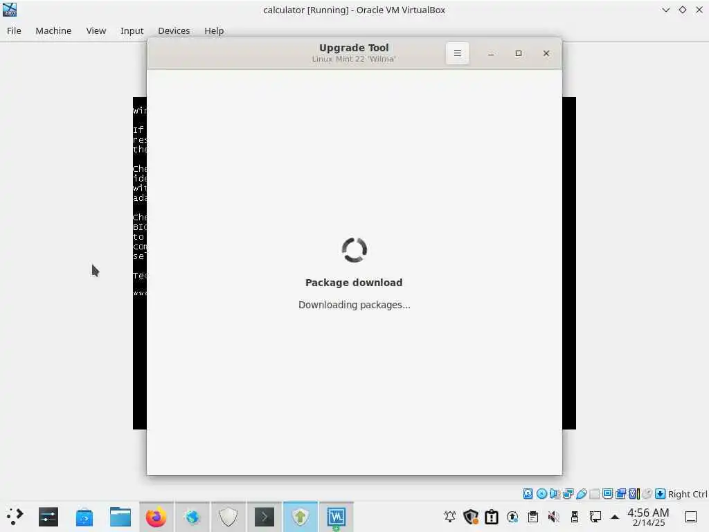Click the VirtualBox window menu chevron
Viewport: 709px width, 532px height.
[665, 10]
